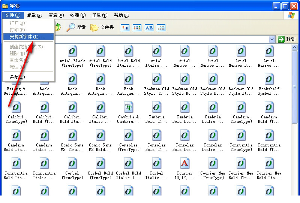Image resolution: width=300 pixels, height=203 pixels.
Task: Select the Consolas Italic font icon
Action: (213, 136)
